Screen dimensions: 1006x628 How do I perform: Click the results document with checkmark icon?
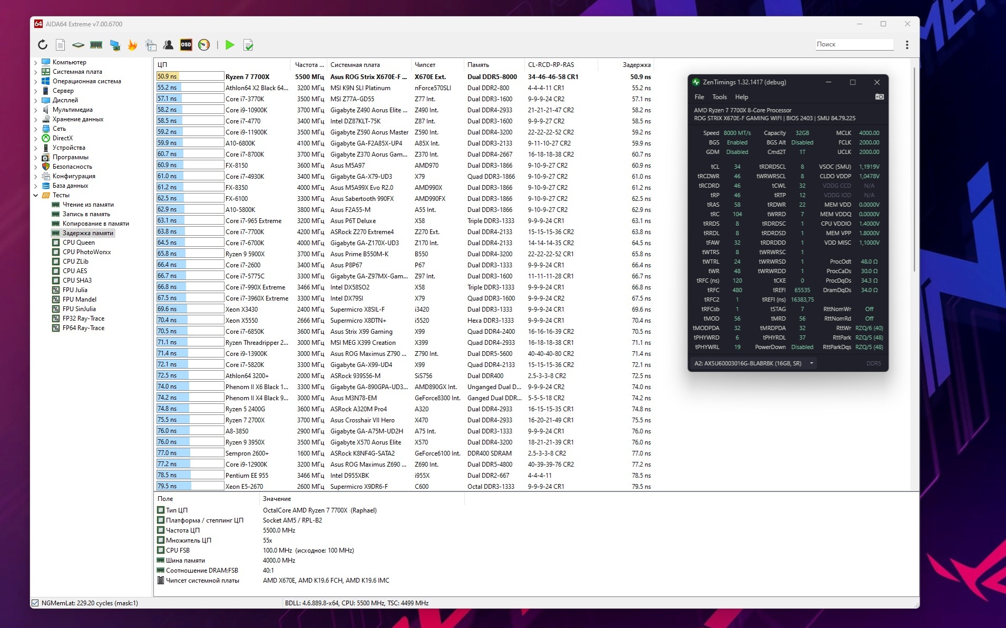248,45
